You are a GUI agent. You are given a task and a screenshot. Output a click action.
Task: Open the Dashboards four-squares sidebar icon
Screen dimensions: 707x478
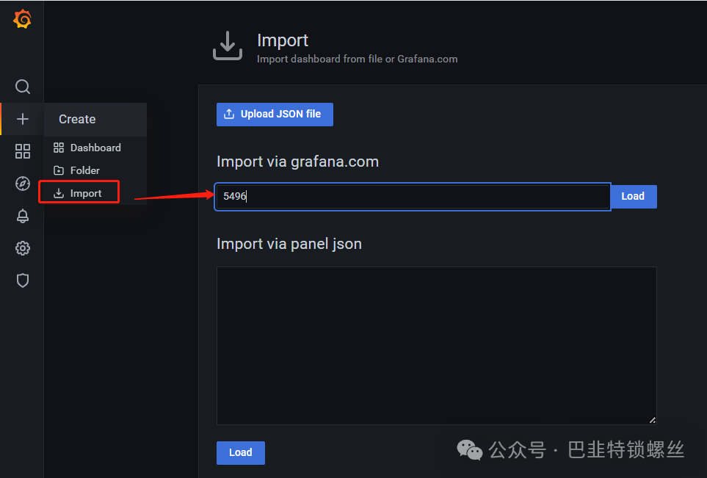point(23,151)
